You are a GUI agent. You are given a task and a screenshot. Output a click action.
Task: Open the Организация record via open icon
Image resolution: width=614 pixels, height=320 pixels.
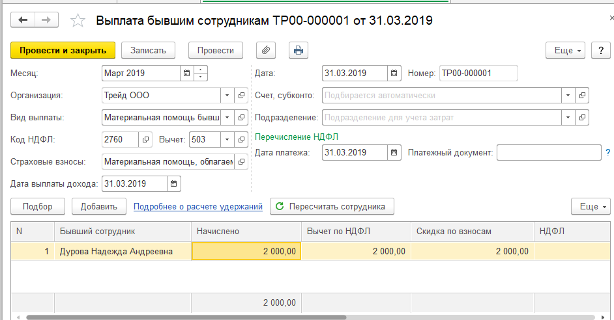[x=241, y=96]
